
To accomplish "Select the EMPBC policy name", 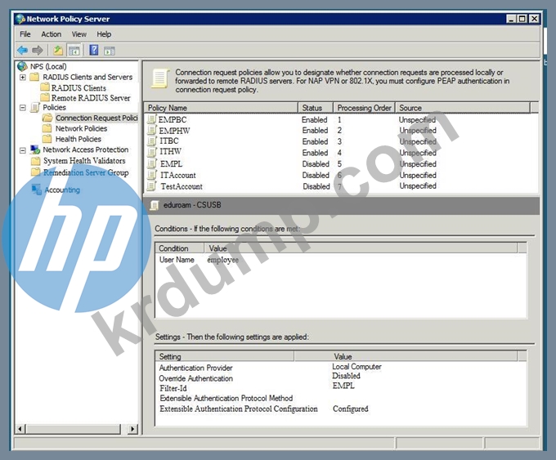I will [173, 120].
